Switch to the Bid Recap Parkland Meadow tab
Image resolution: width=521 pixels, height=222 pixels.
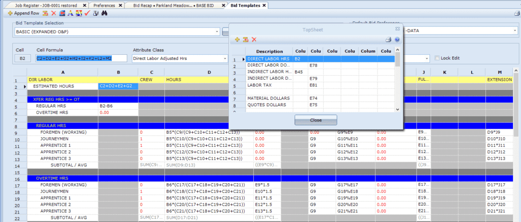tap(173, 6)
